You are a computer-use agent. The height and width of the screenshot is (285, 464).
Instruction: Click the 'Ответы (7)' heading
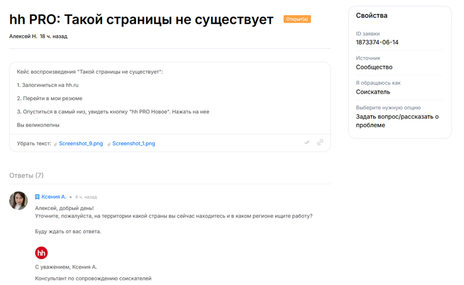pos(27,176)
